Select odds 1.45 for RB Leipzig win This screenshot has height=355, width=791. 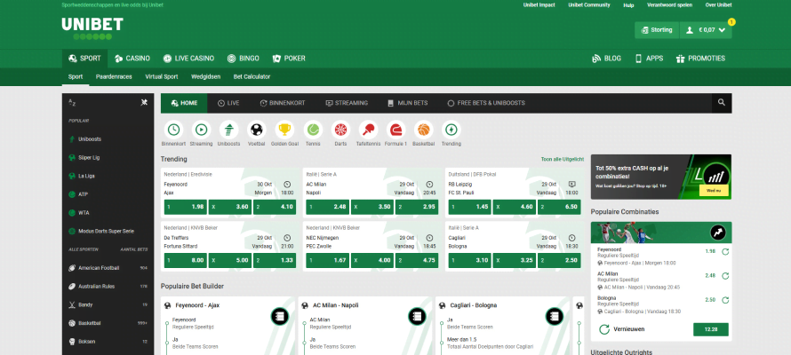tap(470, 207)
